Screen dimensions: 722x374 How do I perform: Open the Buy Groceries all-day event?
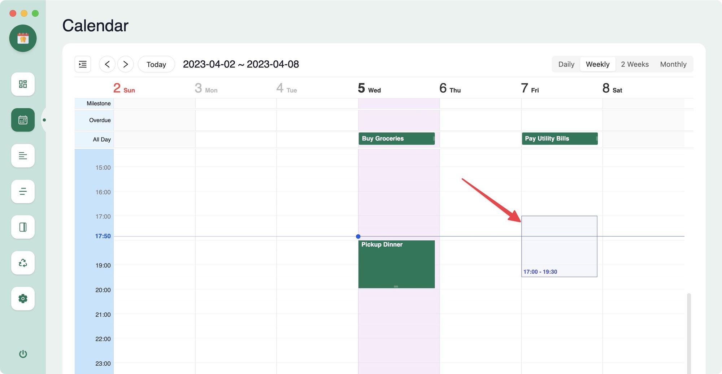396,139
